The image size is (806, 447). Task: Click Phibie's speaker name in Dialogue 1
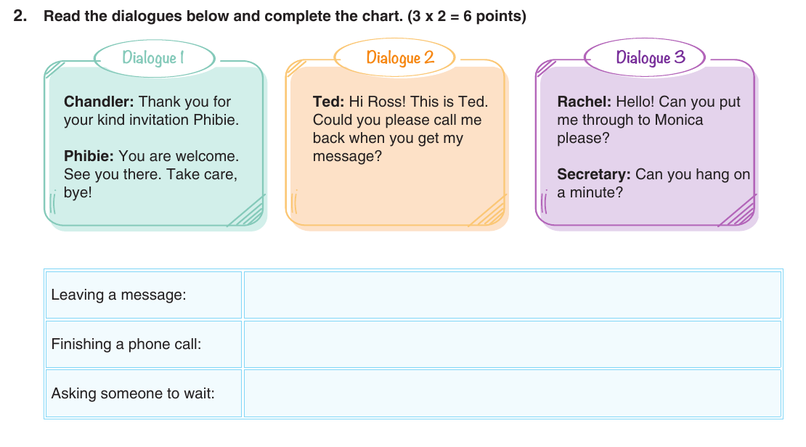89,156
